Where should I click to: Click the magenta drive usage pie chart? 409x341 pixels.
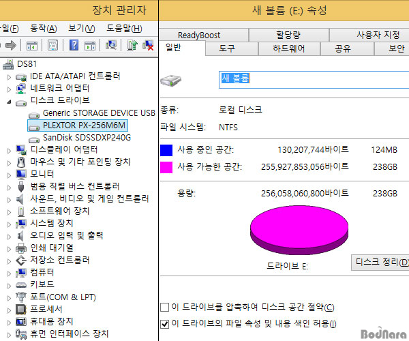[x=299, y=230]
